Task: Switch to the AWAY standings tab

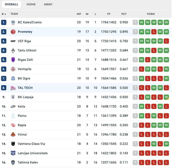Action: click(48, 4)
